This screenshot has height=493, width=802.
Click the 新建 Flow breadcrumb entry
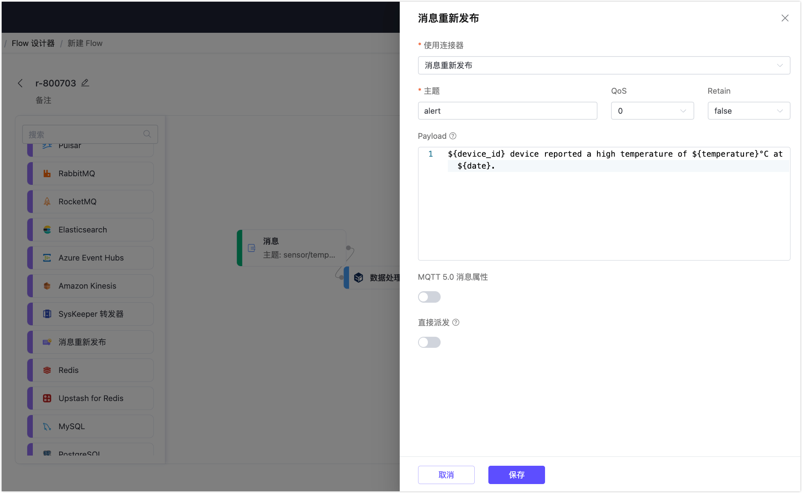tap(84, 43)
